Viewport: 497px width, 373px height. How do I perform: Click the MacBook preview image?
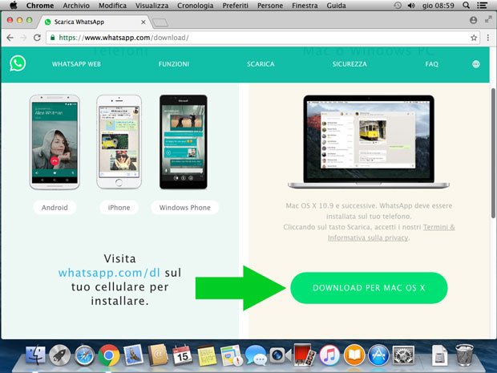click(369, 141)
